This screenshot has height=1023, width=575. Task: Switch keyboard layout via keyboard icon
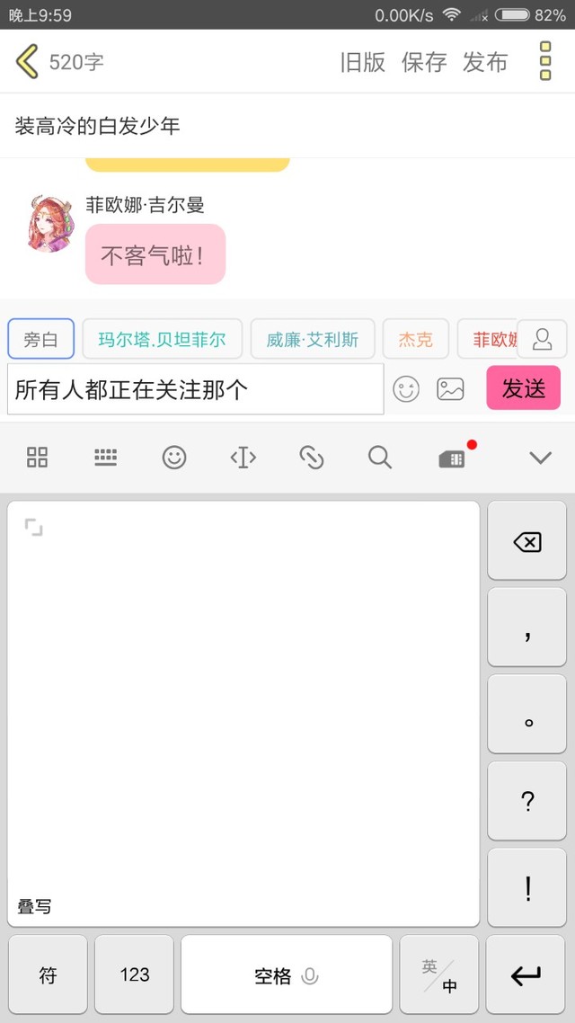(106, 458)
